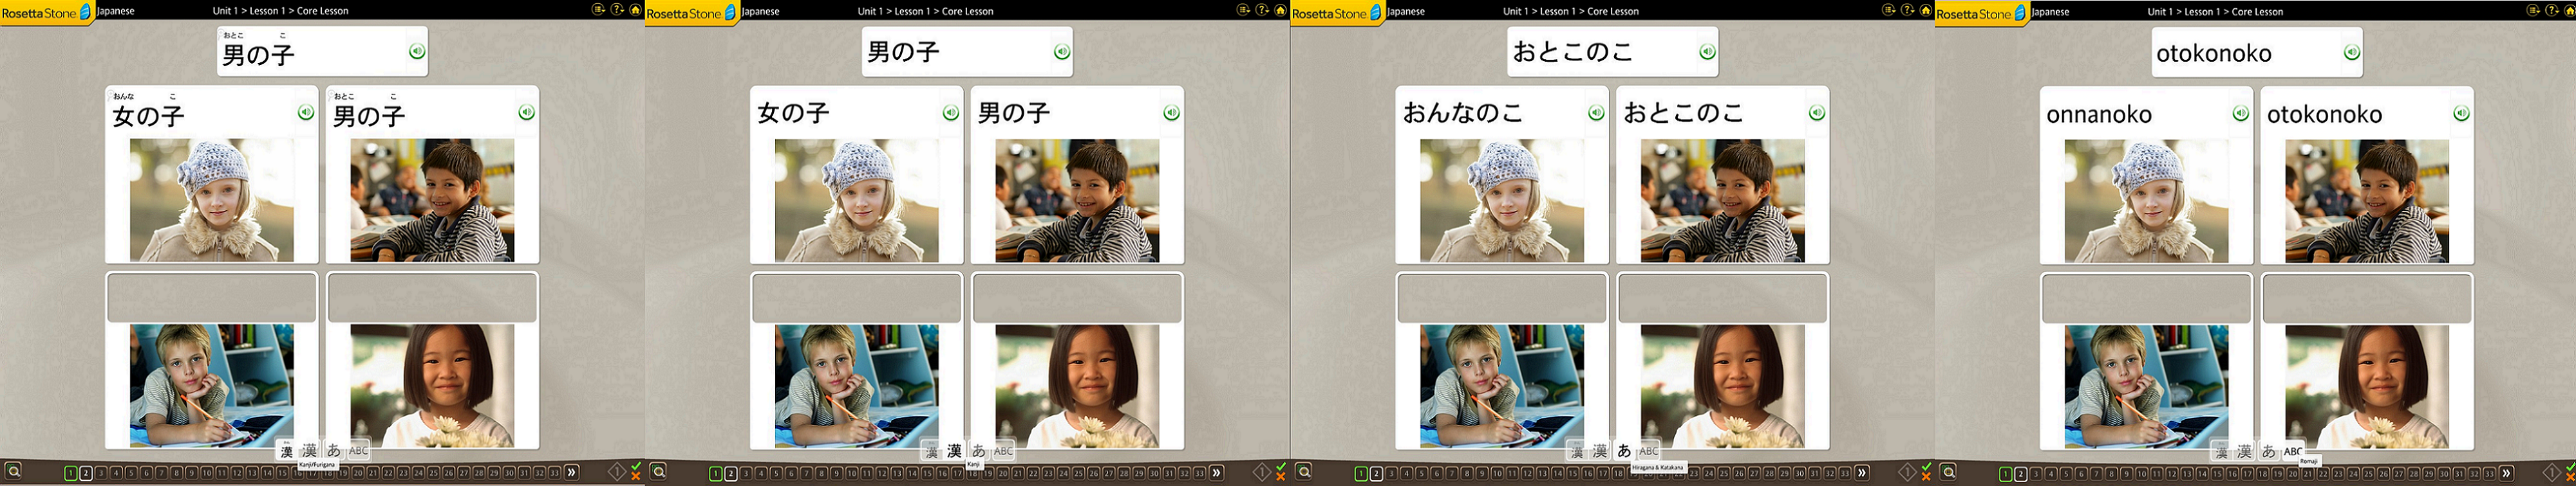Play 女の子 card audio on the kanji-only screen
Image resolution: width=2576 pixels, height=486 pixels.
coord(951,112)
